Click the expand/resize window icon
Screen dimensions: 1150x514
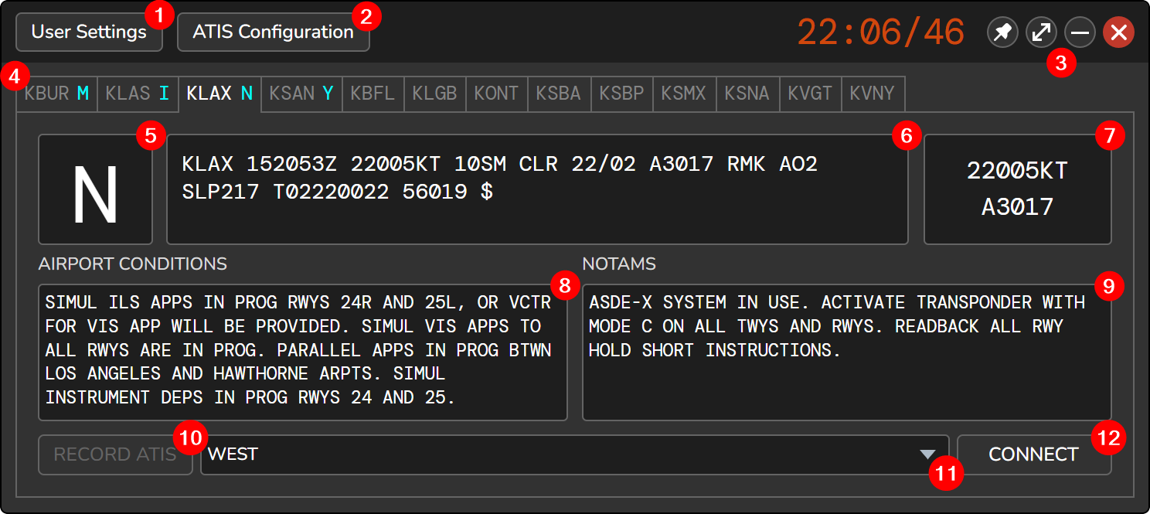click(1041, 32)
